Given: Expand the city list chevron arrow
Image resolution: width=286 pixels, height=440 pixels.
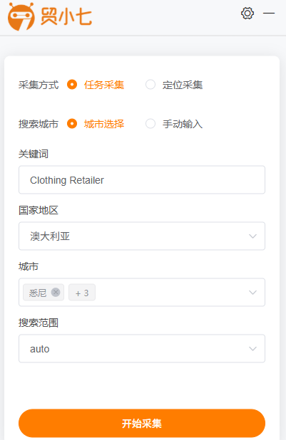Looking at the screenshot, I should point(252,293).
